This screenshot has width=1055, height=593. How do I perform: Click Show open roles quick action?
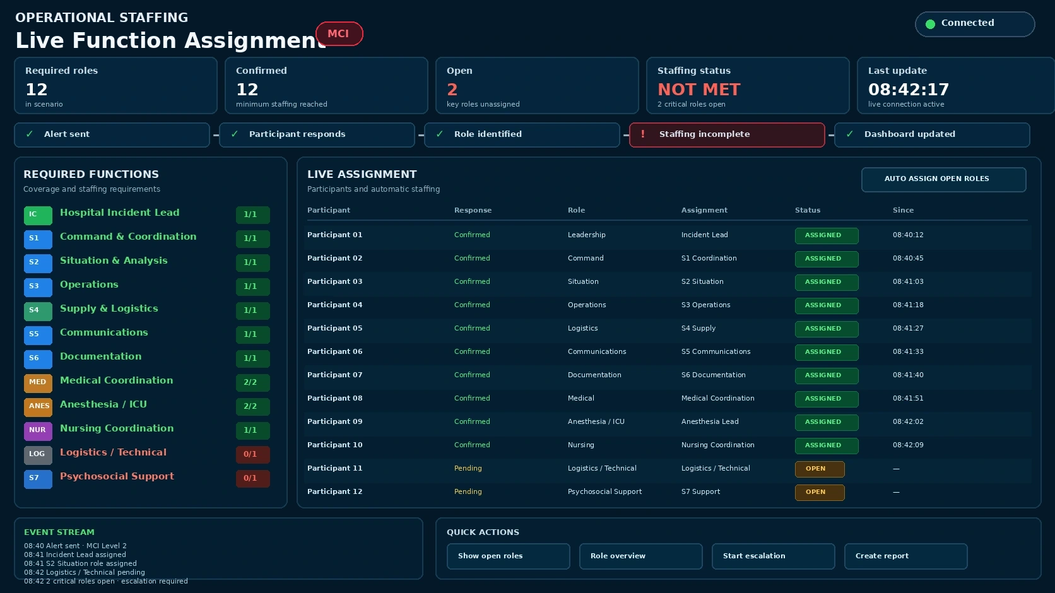click(508, 556)
